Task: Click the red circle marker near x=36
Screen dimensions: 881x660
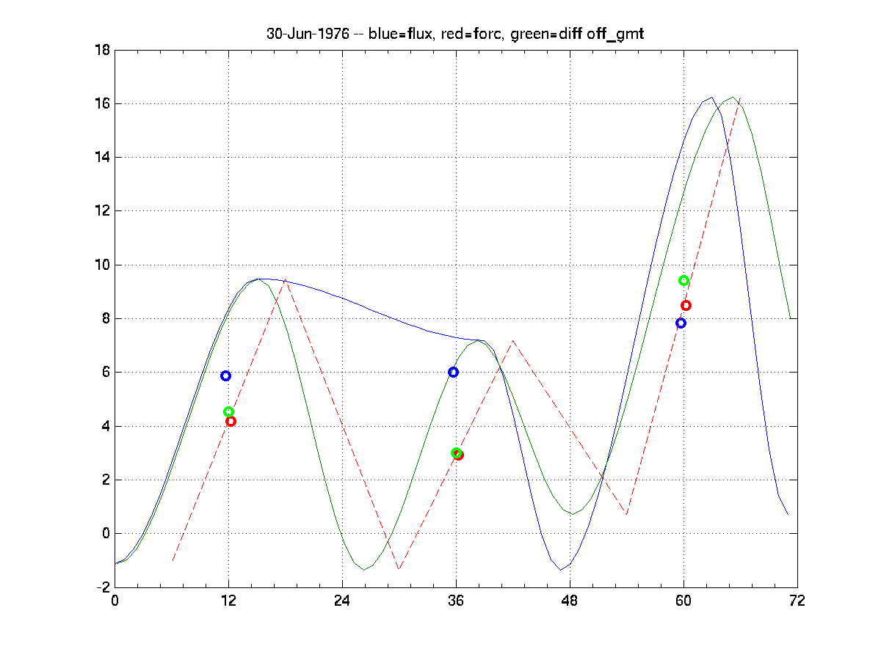Action: click(459, 455)
